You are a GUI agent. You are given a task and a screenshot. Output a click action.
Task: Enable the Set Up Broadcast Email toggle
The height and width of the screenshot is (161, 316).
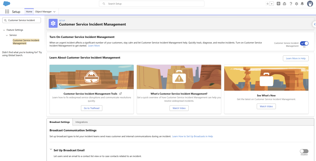[x=304, y=151]
